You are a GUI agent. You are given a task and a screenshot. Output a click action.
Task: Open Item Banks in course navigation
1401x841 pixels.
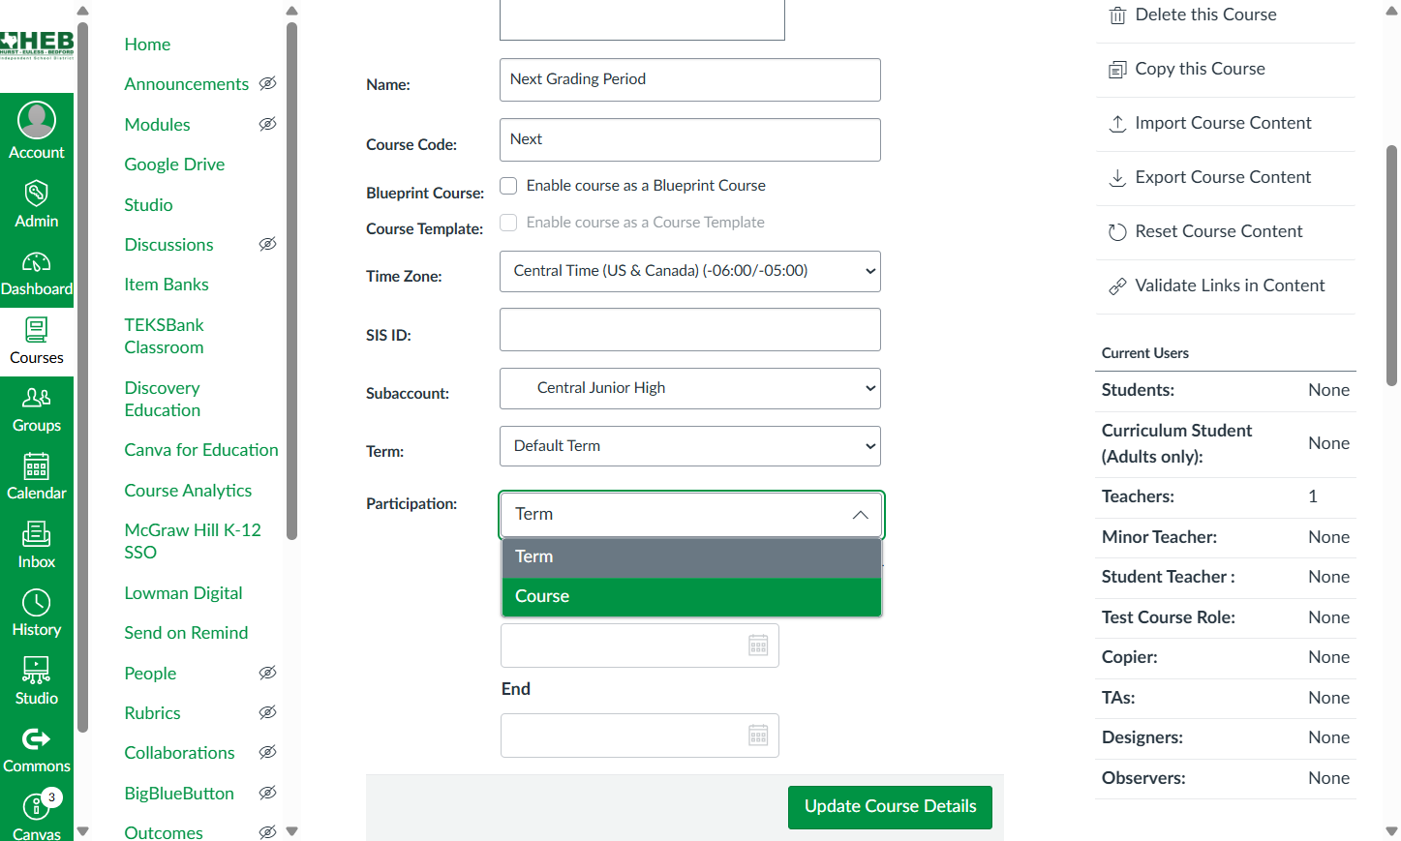click(x=167, y=285)
